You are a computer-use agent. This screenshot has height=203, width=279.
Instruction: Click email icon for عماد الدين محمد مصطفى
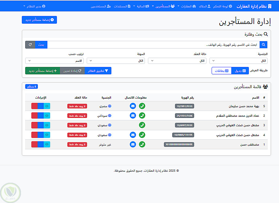pyautogui.click(x=133, y=115)
